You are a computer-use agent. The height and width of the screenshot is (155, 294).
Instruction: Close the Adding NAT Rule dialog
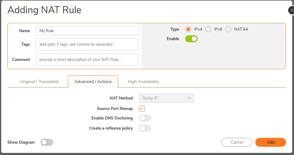click(291, 10)
